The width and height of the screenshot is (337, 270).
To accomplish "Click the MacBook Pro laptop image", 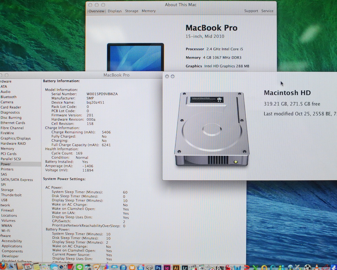I will click(x=135, y=57).
